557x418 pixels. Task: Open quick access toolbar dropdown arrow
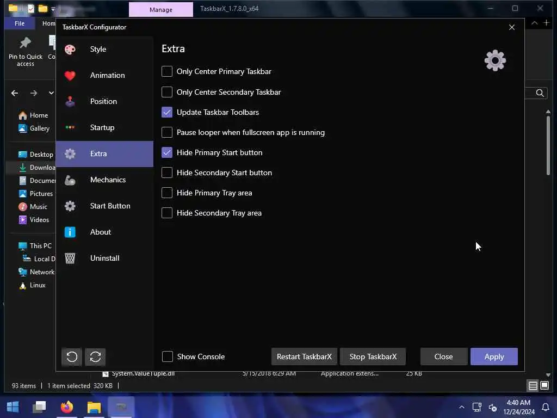point(53,9)
